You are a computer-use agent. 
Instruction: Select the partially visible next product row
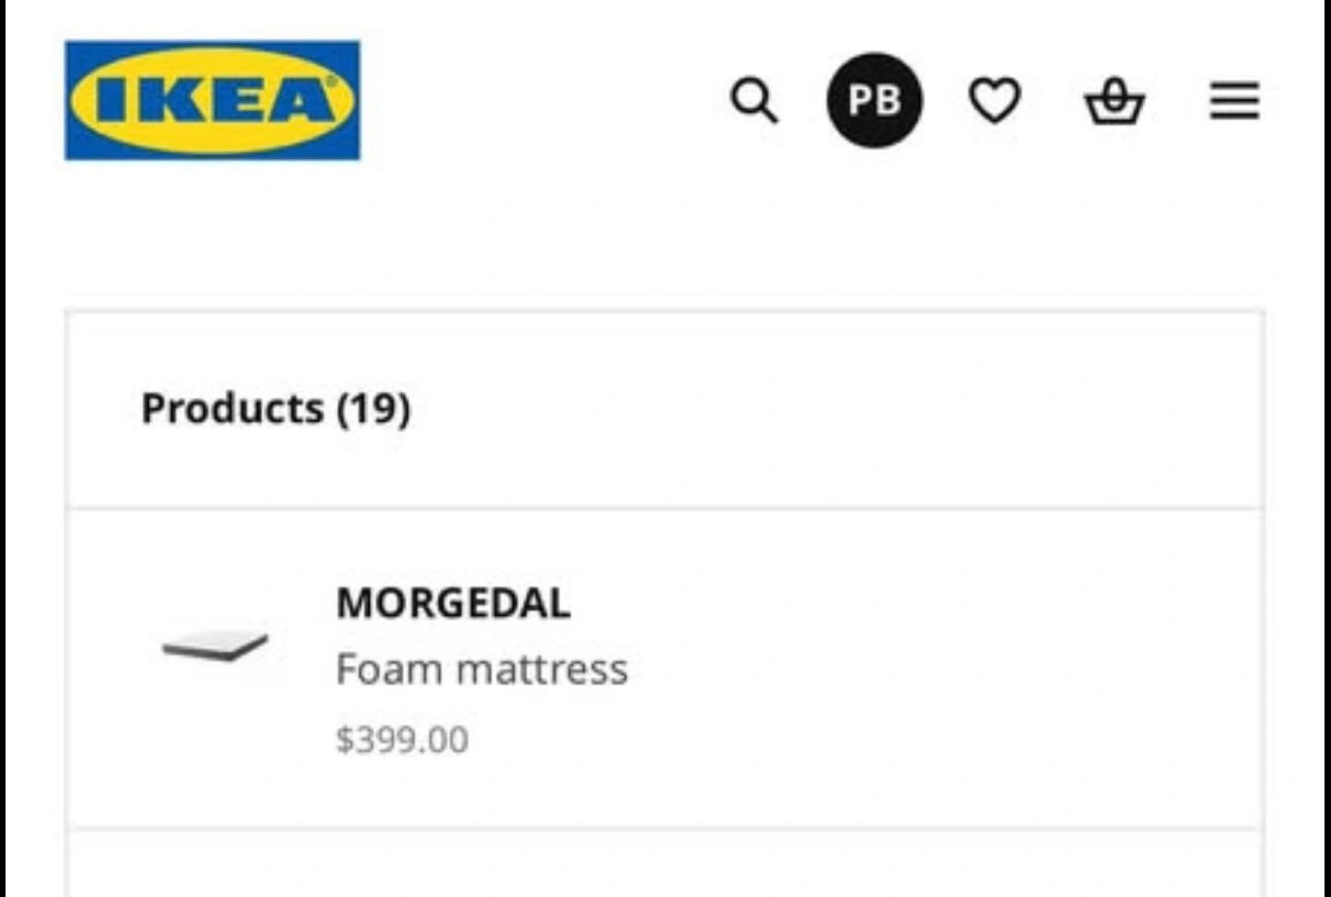[665, 865]
